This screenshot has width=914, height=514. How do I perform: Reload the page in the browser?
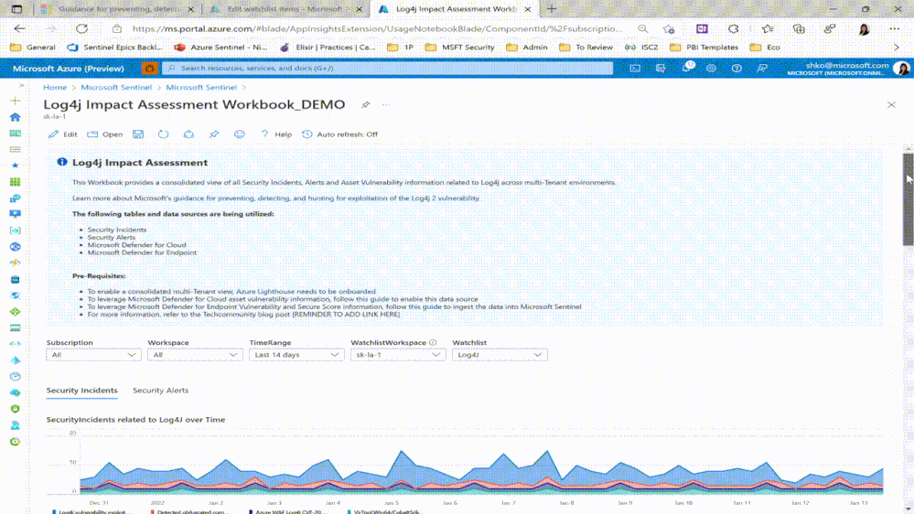81,28
